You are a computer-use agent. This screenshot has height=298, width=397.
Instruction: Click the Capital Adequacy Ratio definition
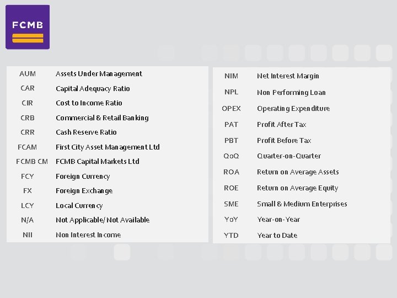pyautogui.click(x=93, y=88)
